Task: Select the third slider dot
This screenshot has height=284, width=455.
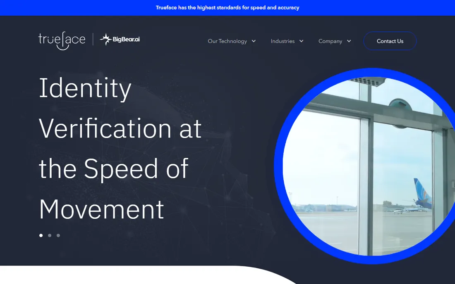Action: tap(58, 235)
